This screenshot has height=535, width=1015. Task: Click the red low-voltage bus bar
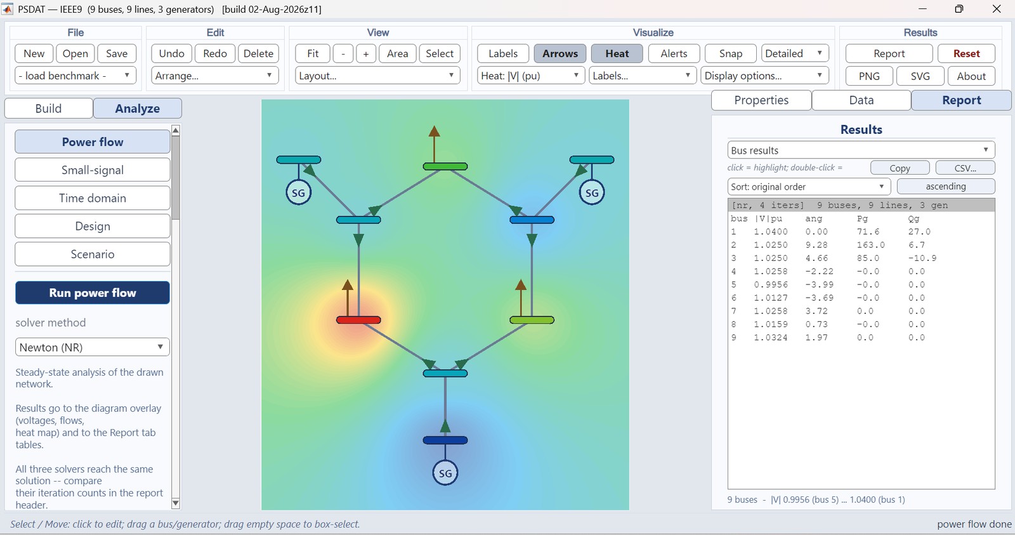click(358, 320)
